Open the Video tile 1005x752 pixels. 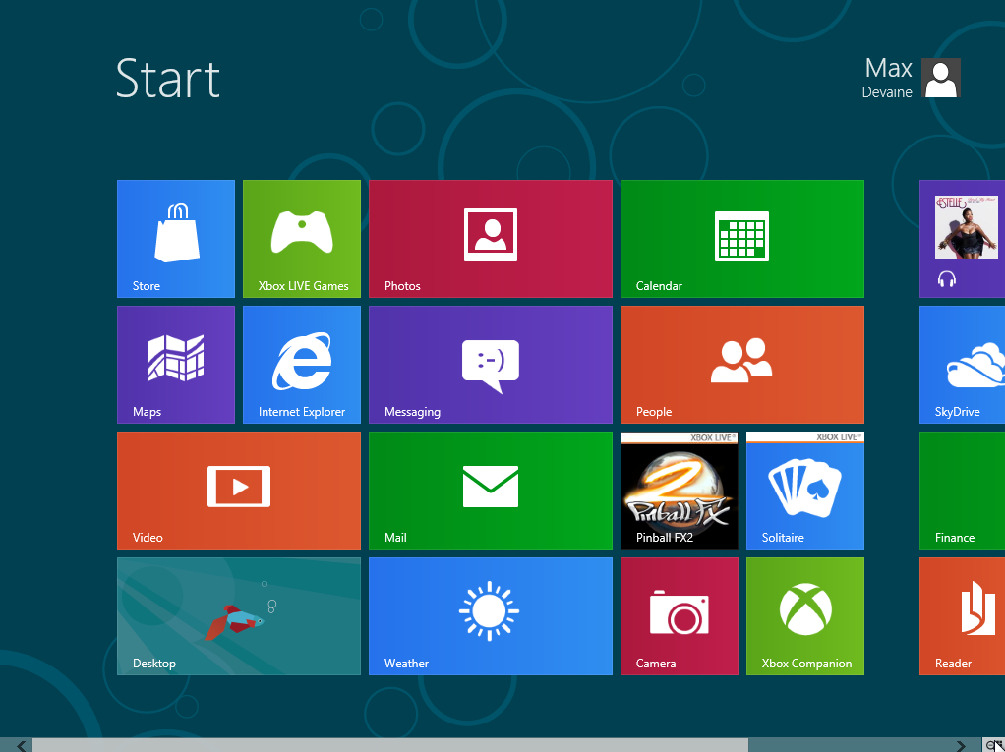tap(238, 490)
